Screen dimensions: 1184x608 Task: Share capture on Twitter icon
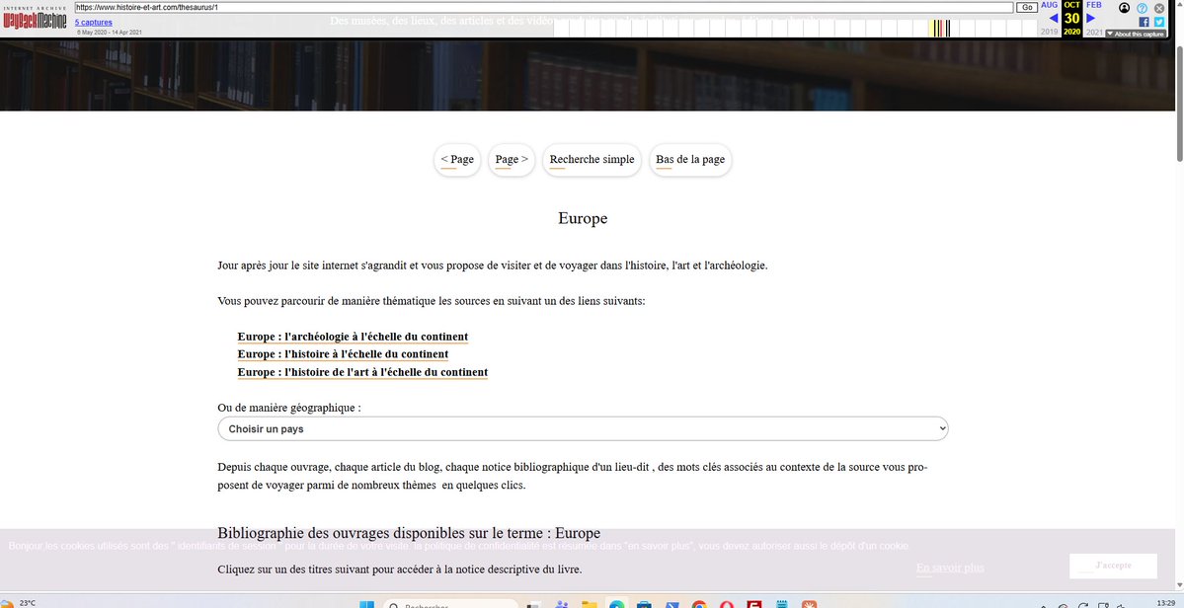point(1159,22)
